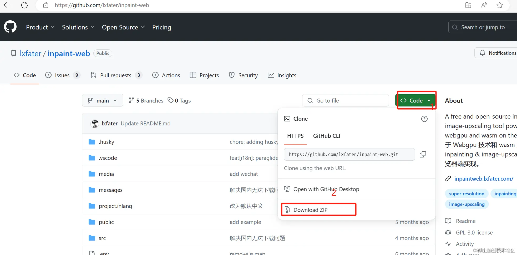Open the messages folder icon
517x255 pixels.
pyautogui.click(x=92, y=190)
